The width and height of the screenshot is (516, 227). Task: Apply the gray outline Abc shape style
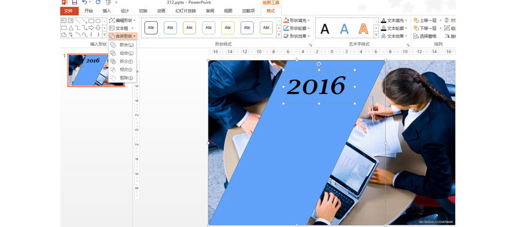(x=209, y=28)
